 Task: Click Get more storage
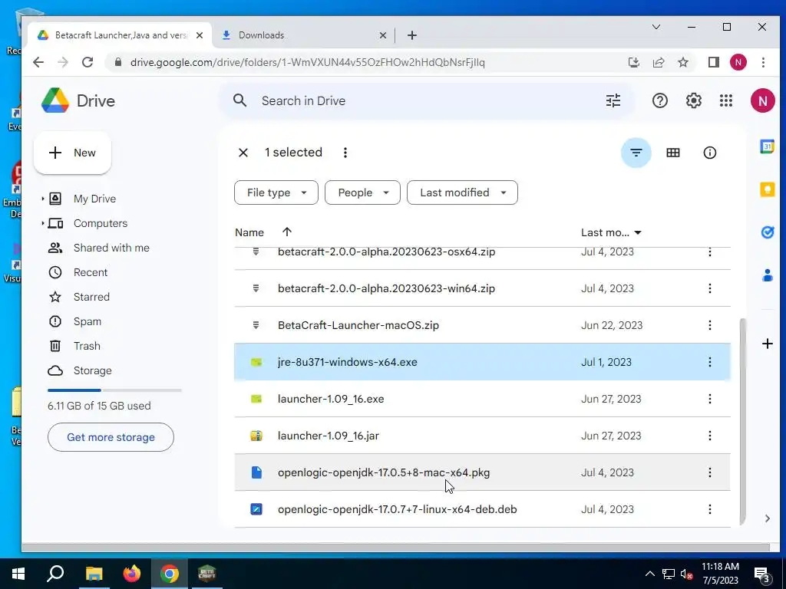pyautogui.click(x=111, y=437)
